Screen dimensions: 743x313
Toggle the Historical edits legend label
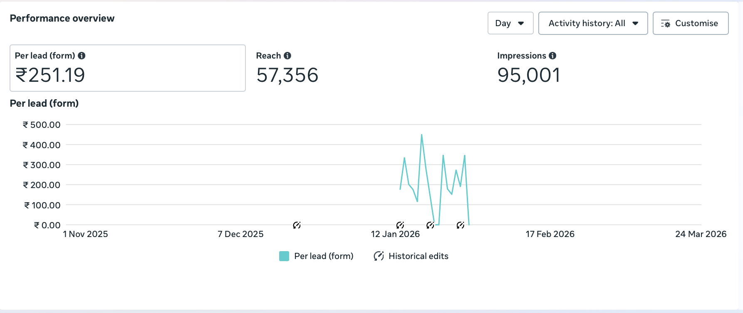point(418,256)
